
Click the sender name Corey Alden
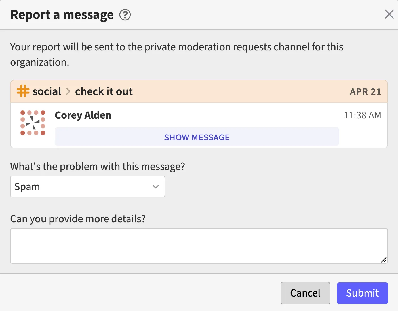pyautogui.click(x=83, y=115)
